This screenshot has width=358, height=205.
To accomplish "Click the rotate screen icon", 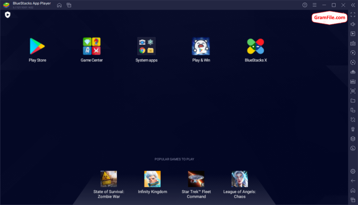I will click(x=353, y=119).
